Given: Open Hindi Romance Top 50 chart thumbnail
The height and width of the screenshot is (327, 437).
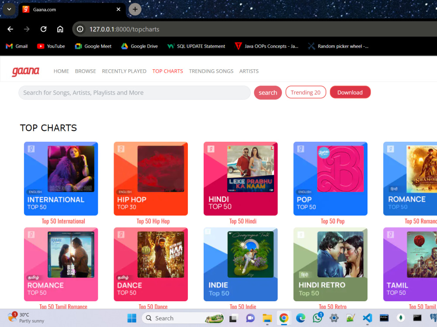Looking at the screenshot, I should click(x=410, y=178).
